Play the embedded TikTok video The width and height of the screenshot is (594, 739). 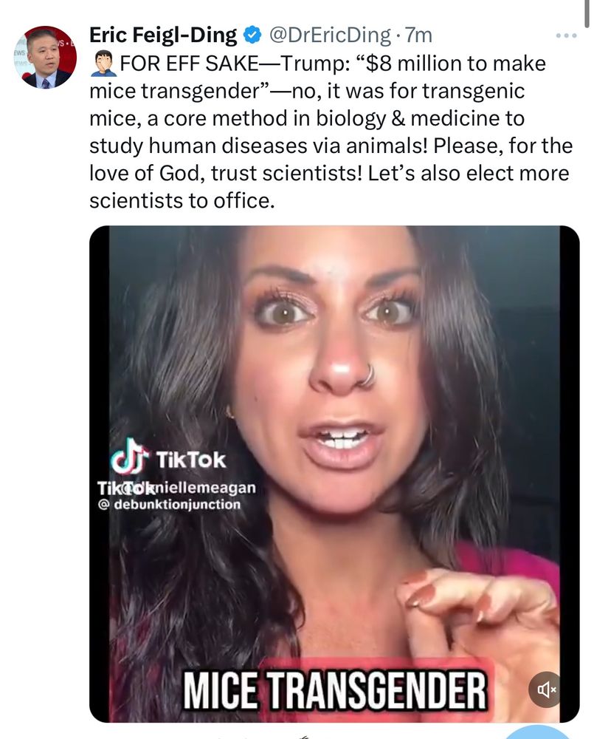click(334, 474)
